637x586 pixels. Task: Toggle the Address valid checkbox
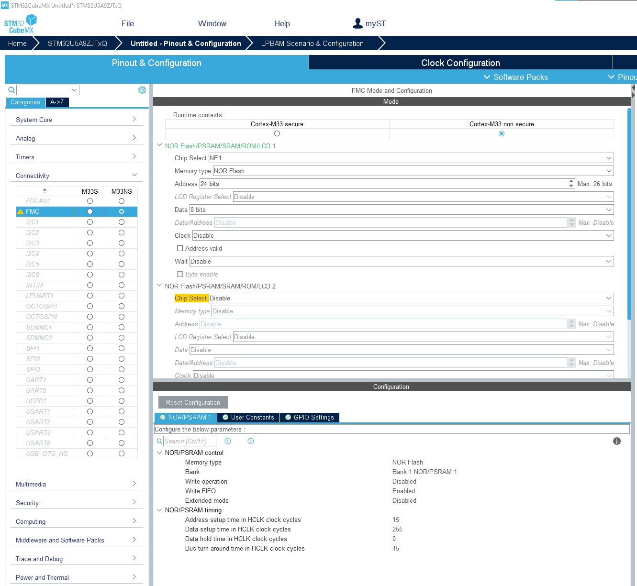click(x=180, y=248)
